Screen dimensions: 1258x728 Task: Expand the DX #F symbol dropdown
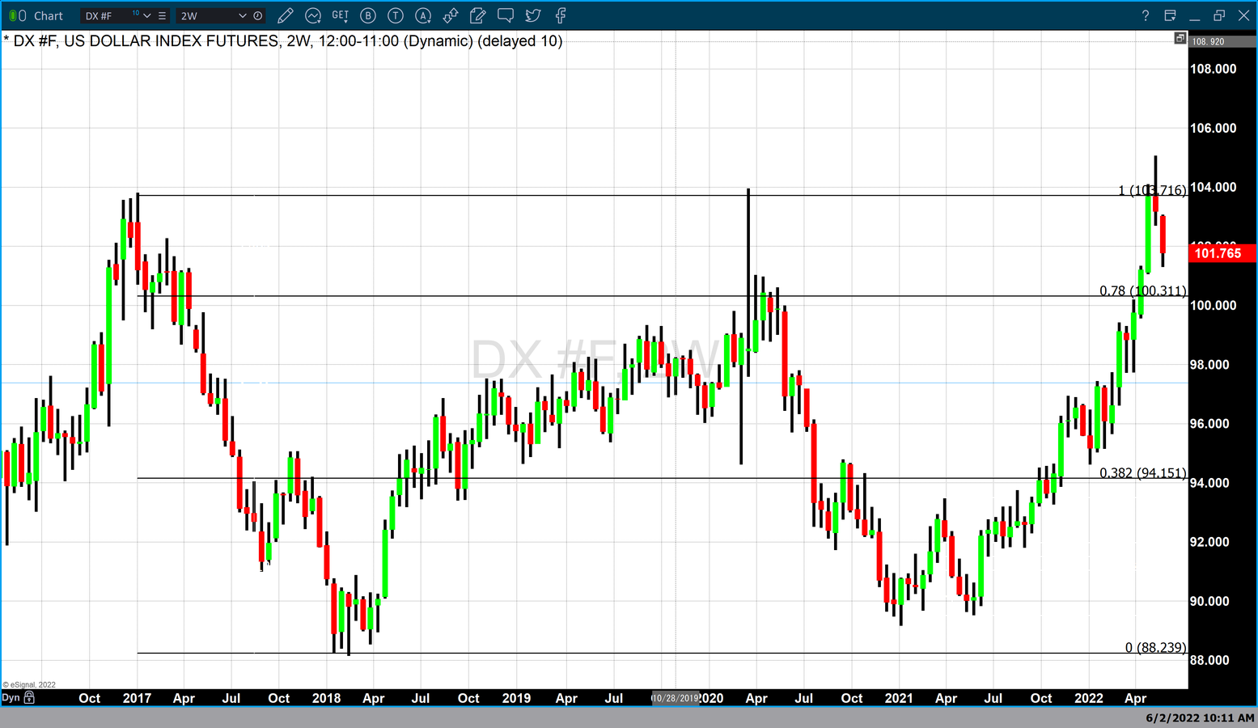(146, 15)
